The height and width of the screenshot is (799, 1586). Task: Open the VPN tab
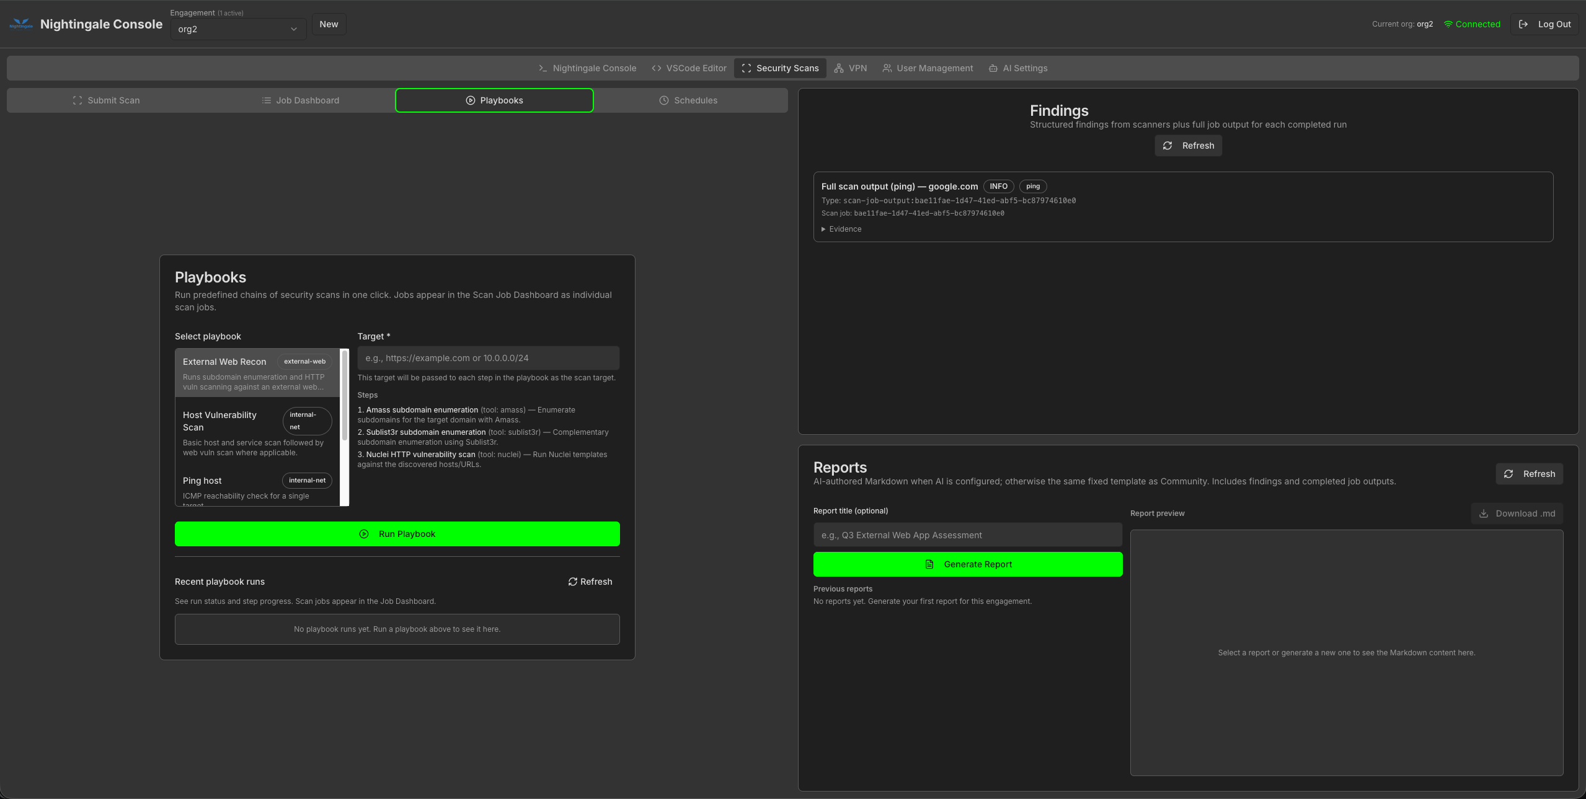pos(851,68)
